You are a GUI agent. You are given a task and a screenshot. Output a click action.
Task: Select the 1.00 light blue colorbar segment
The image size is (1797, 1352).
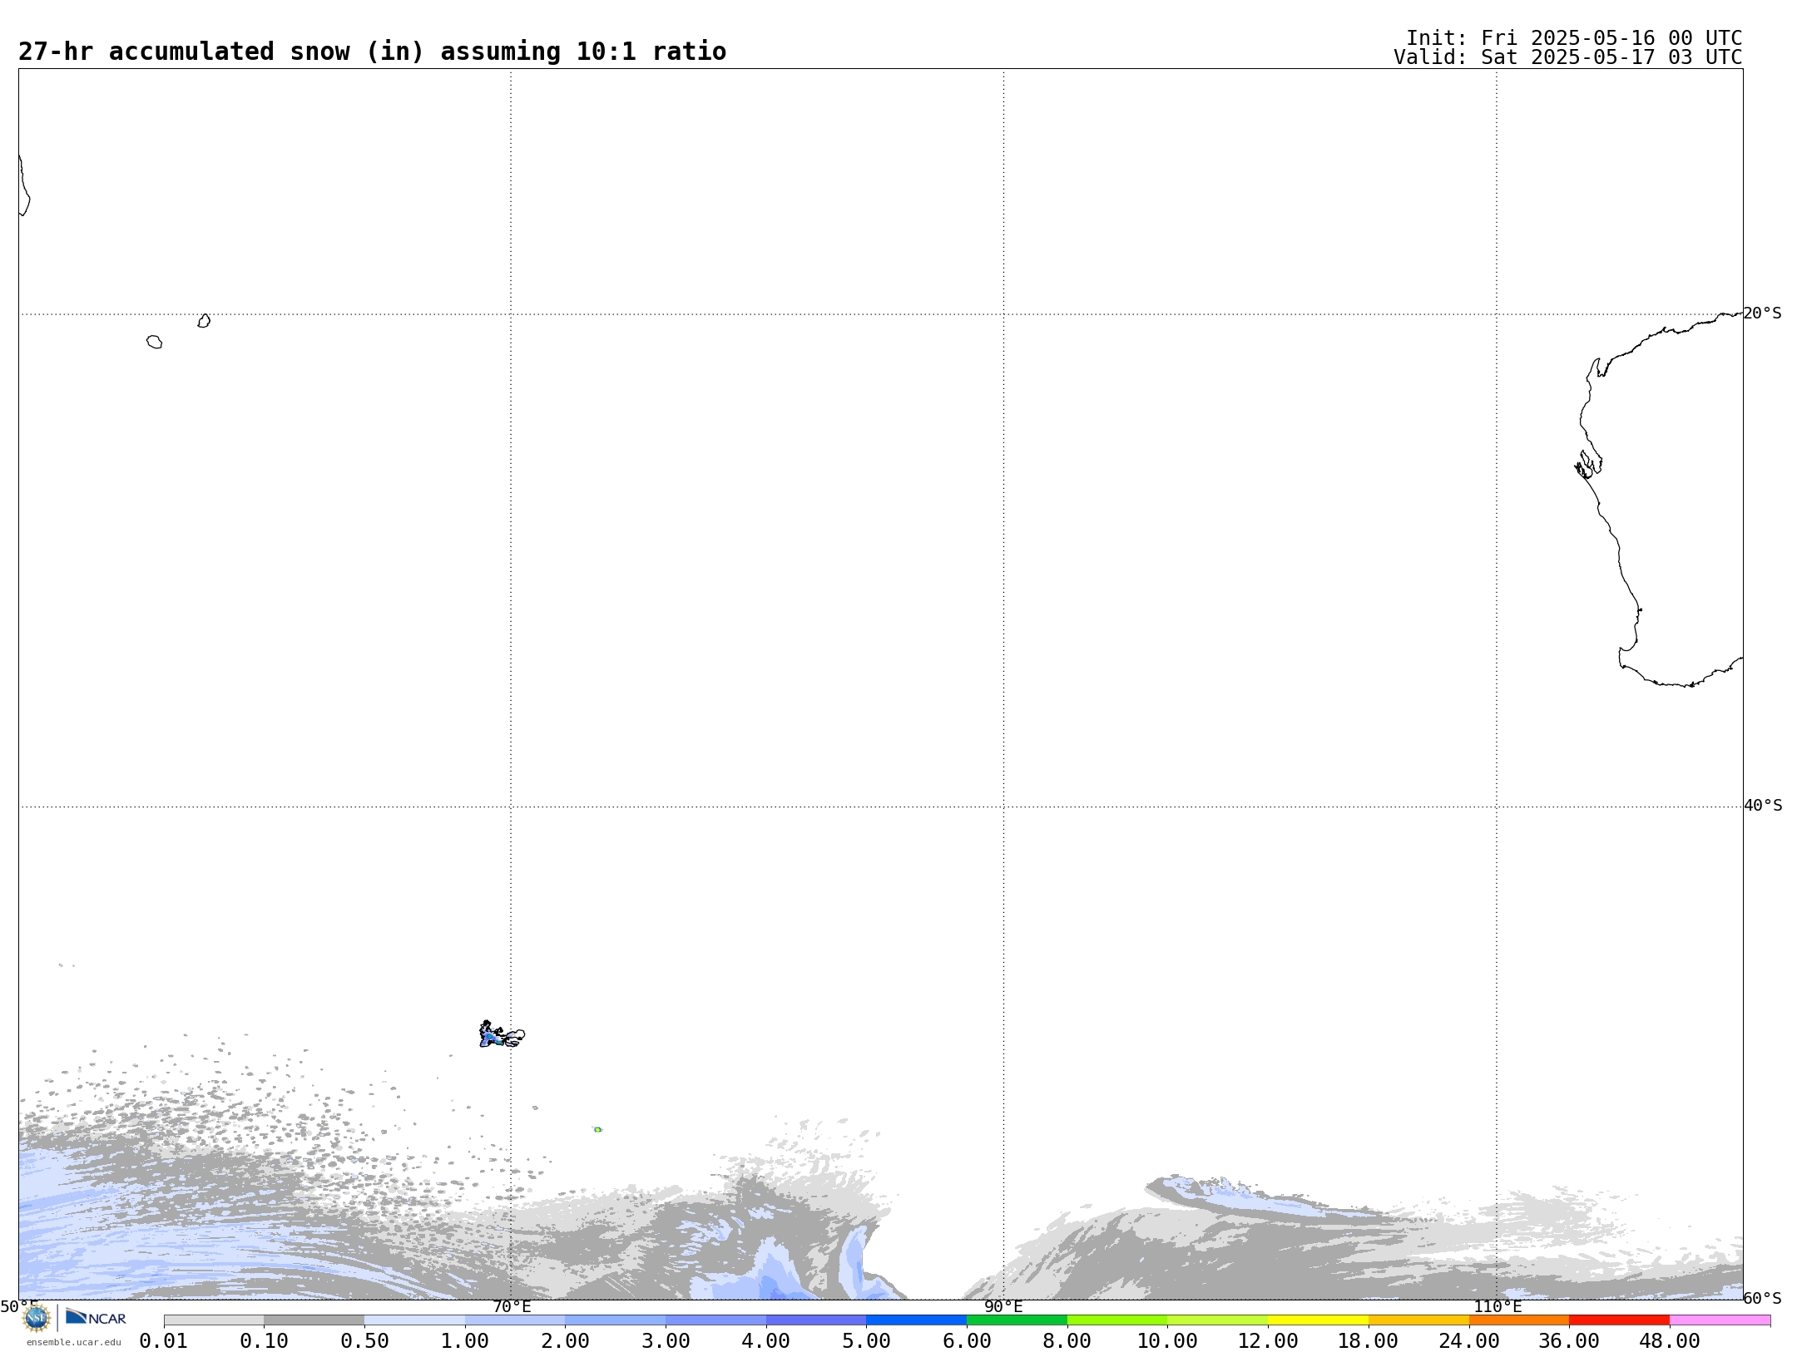(515, 1320)
